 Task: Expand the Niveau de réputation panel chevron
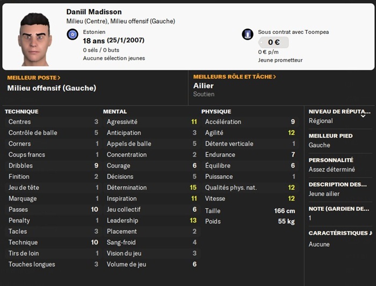(x=363, y=115)
